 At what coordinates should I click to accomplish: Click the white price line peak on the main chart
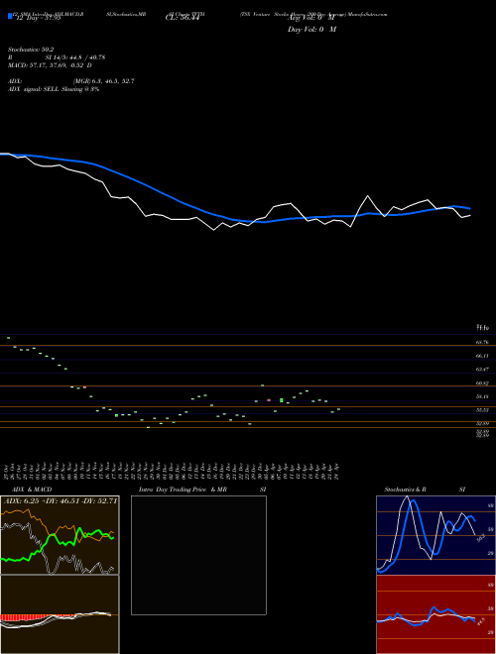pyautogui.click(x=368, y=196)
